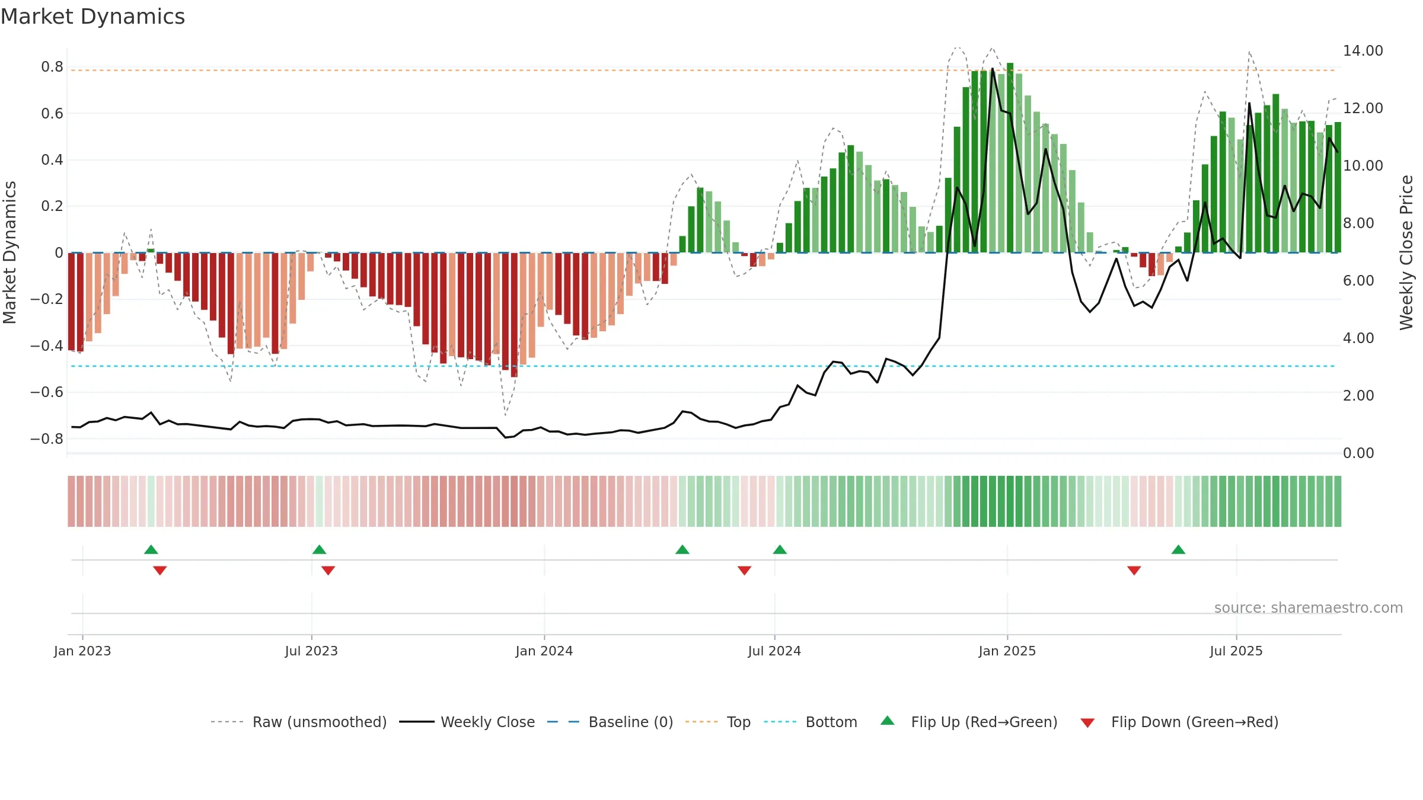The width and height of the screenshot is (1423, 800).
Task: Click the 6.00 price axis label
Action: point(1358,281)
